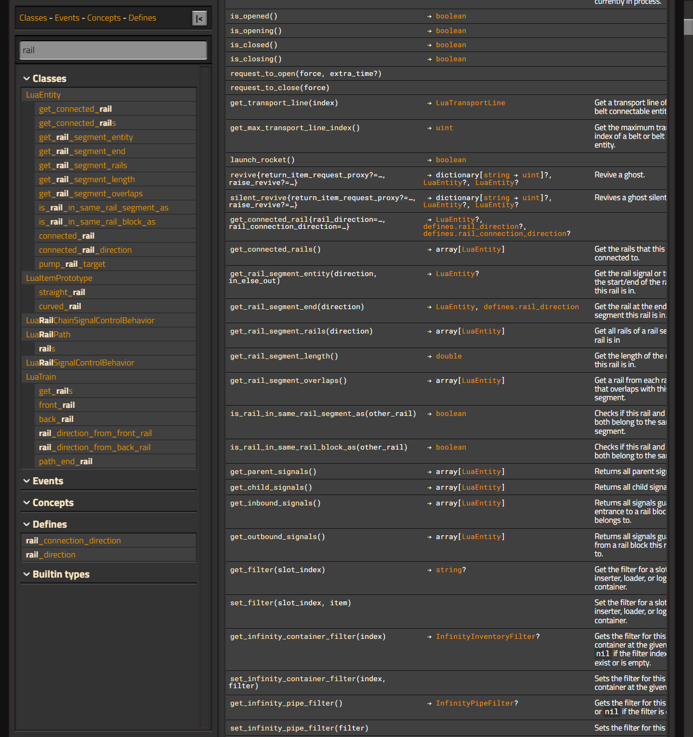Open rail_direction_from_front_rail entry
This screenshot has height=737, width=693.
95,433
